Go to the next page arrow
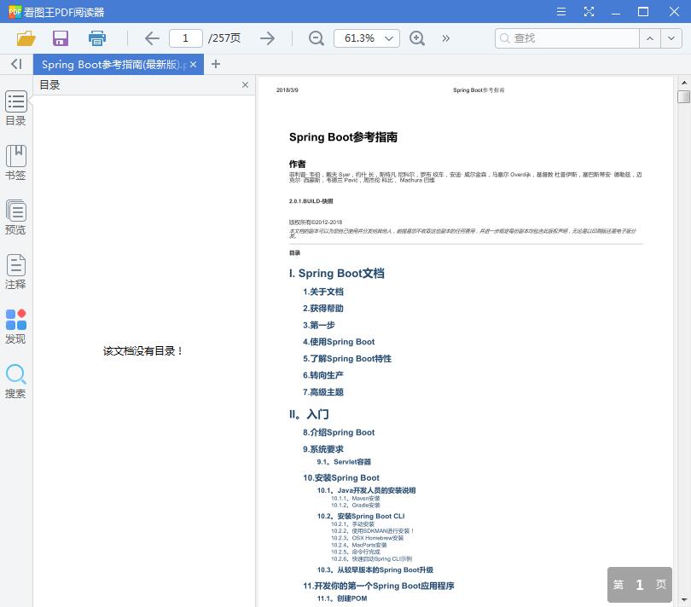This screenshot has height=607, width=691. [x=268, y=38]
